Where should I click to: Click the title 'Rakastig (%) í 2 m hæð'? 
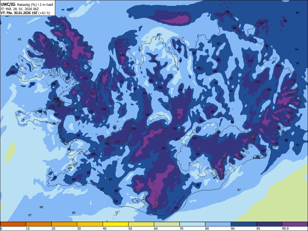(35, 5)
